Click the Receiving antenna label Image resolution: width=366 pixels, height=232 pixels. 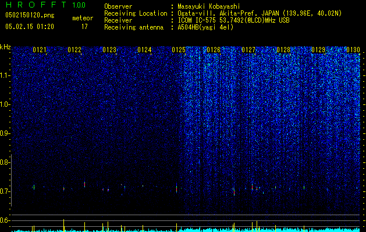(134, 27)
